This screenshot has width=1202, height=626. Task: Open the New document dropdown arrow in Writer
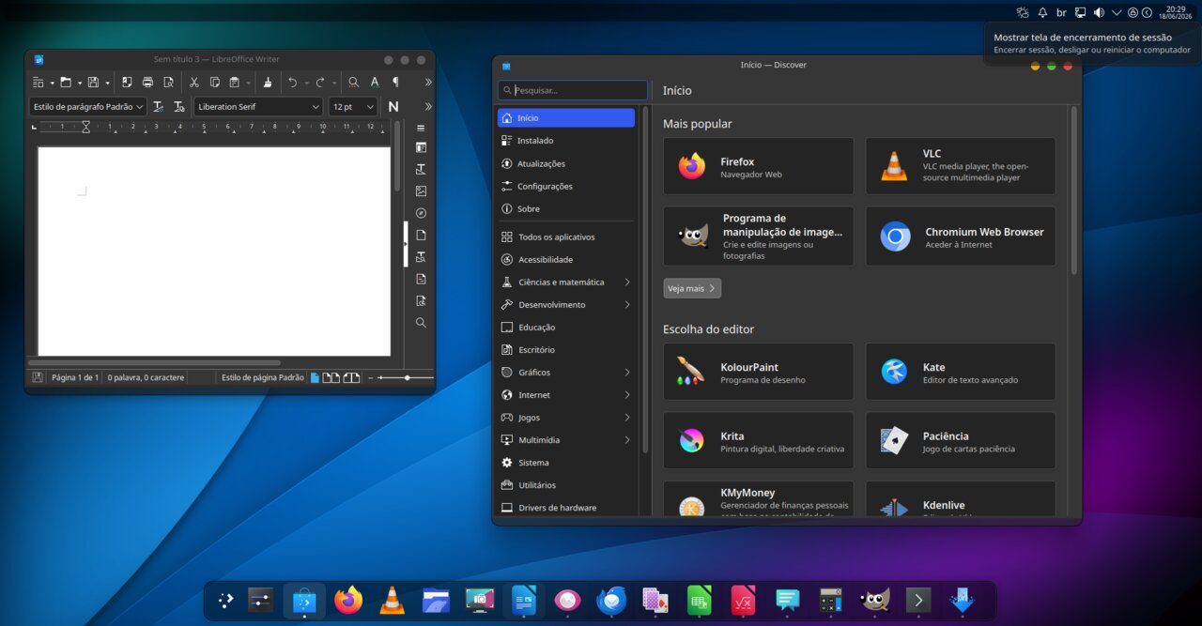(x=52, y=83)
